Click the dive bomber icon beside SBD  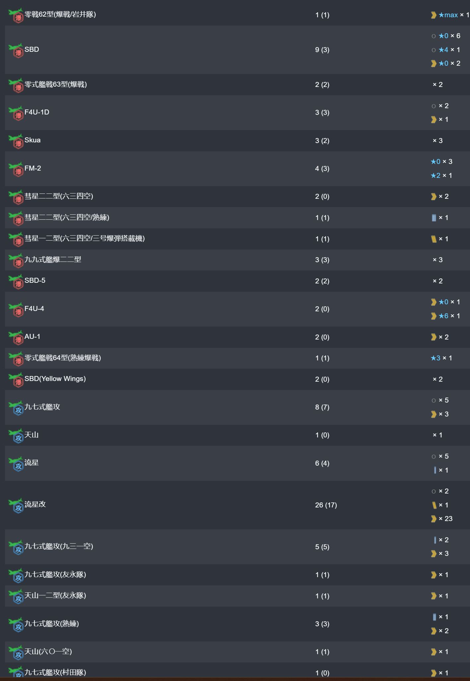pos(16,50)
